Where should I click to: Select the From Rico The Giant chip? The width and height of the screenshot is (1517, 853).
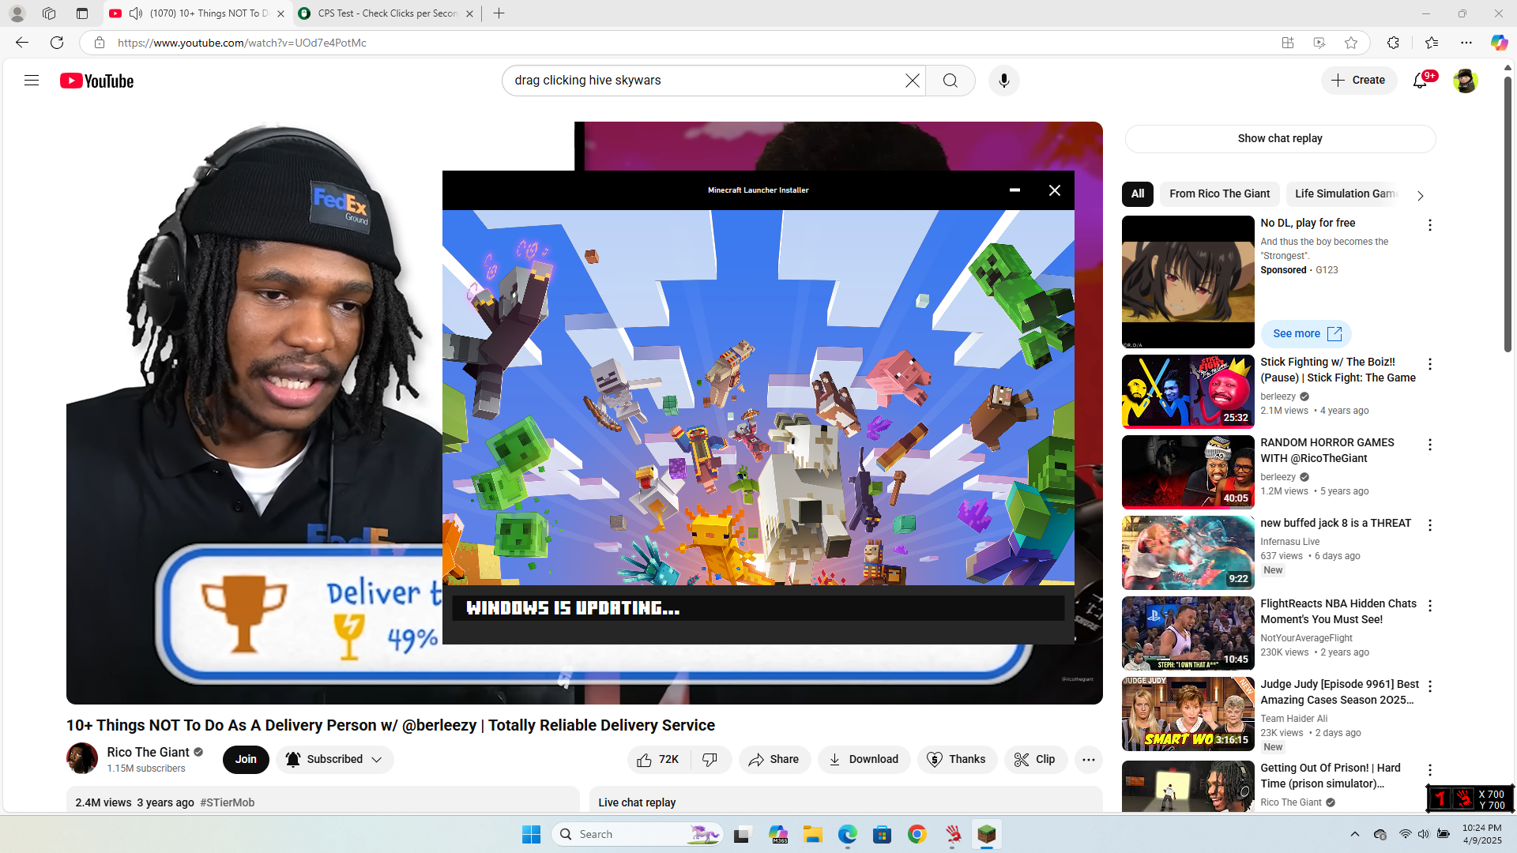tap(1219, 194)
